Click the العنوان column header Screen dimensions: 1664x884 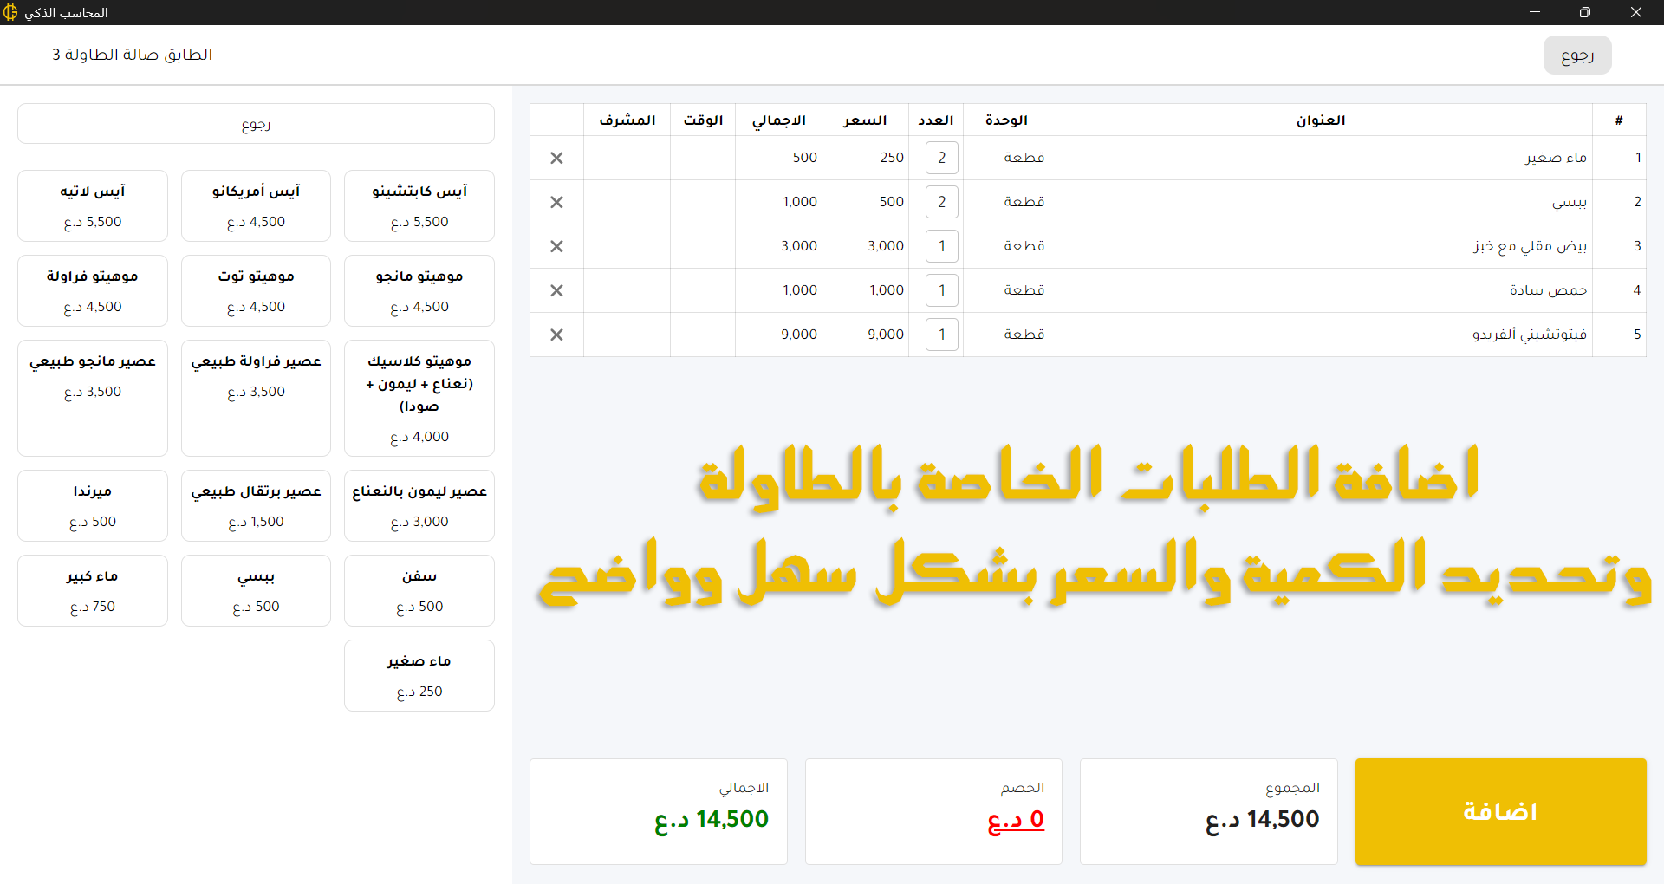pos(1320,120)
